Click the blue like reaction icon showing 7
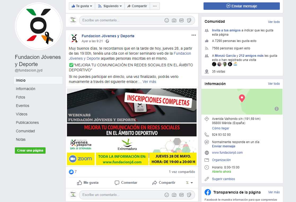Screen dimensions: 296x202 (x=71, y=172)
